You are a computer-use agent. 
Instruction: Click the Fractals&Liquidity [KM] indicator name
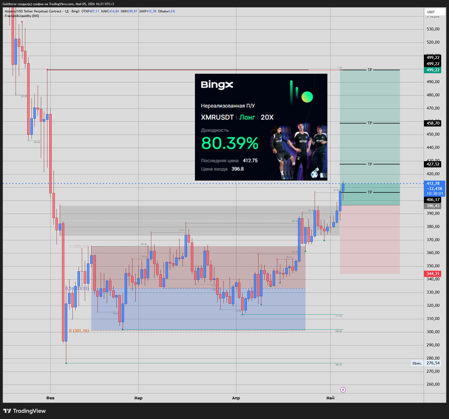tap(22, 16)
